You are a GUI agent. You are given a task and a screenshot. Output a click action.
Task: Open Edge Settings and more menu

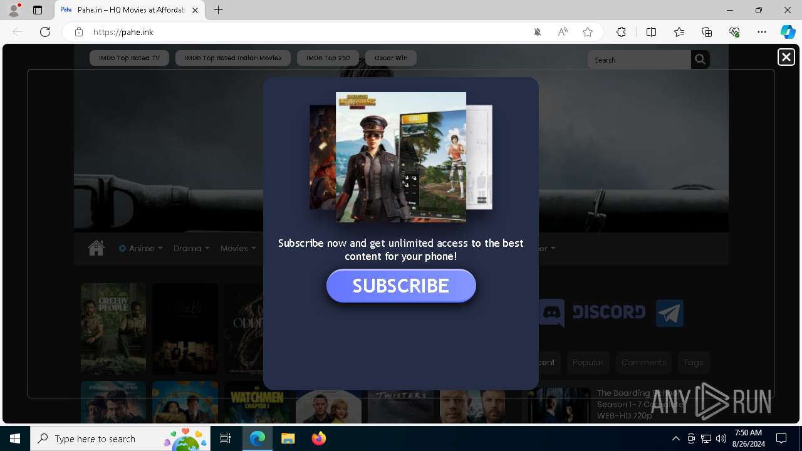[762, 32]
